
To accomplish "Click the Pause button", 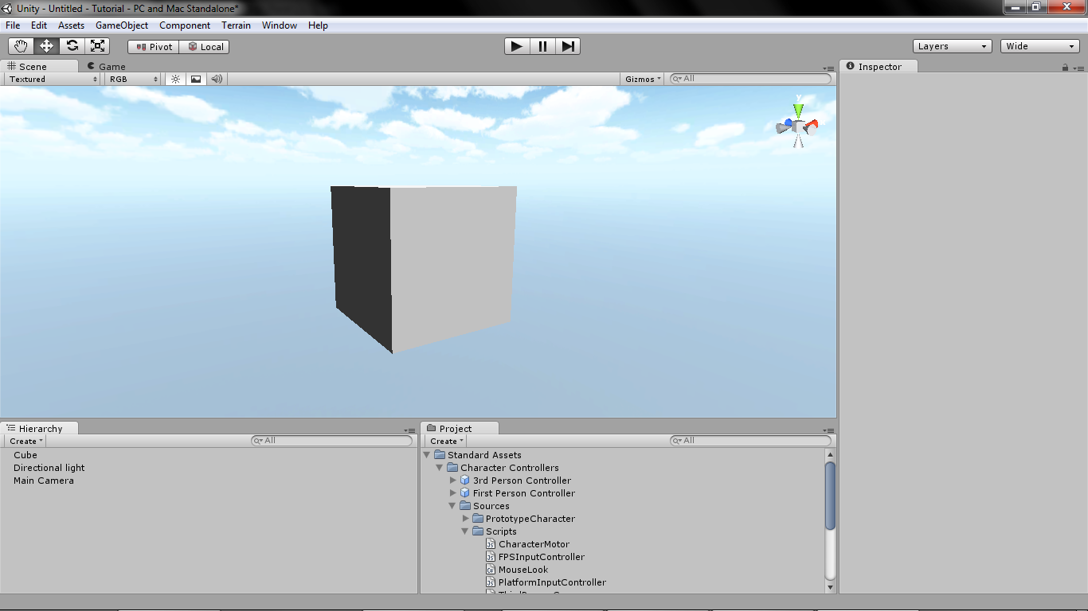I will (x=542, y=46).
